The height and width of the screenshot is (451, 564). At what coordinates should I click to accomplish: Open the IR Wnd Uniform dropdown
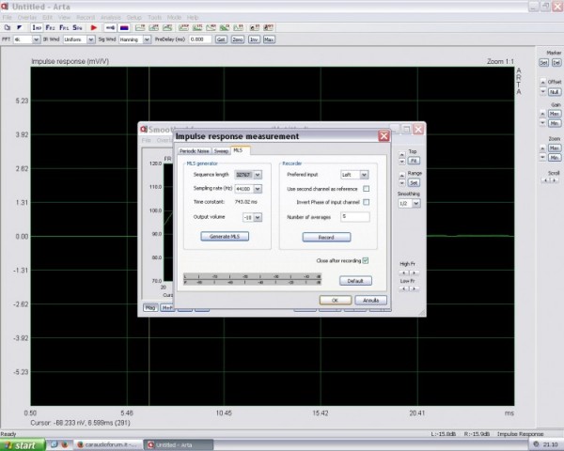tap(91, 39)
